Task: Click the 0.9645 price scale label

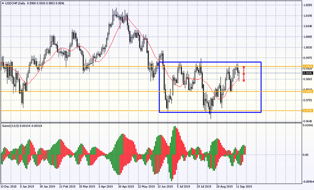Action: 308,121
